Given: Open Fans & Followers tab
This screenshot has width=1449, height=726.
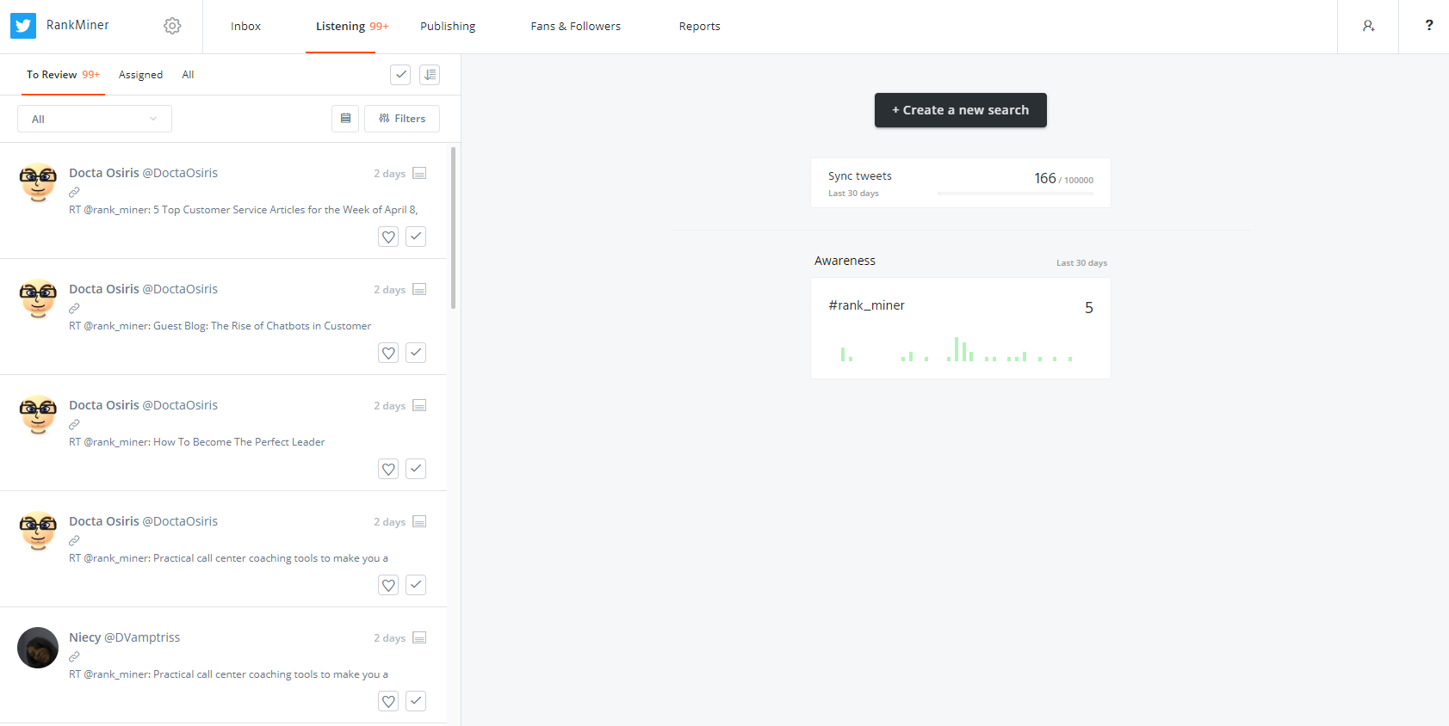Looking at the screenshot, I should (x=576, y=27).
